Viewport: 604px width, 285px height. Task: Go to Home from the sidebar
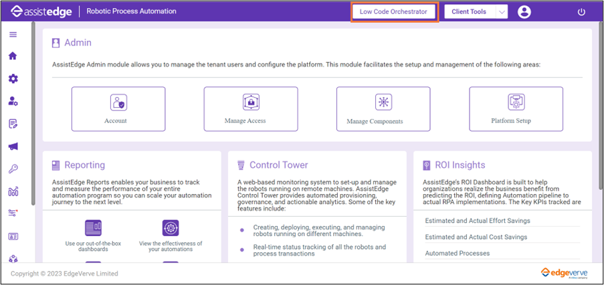click(13, 56)
